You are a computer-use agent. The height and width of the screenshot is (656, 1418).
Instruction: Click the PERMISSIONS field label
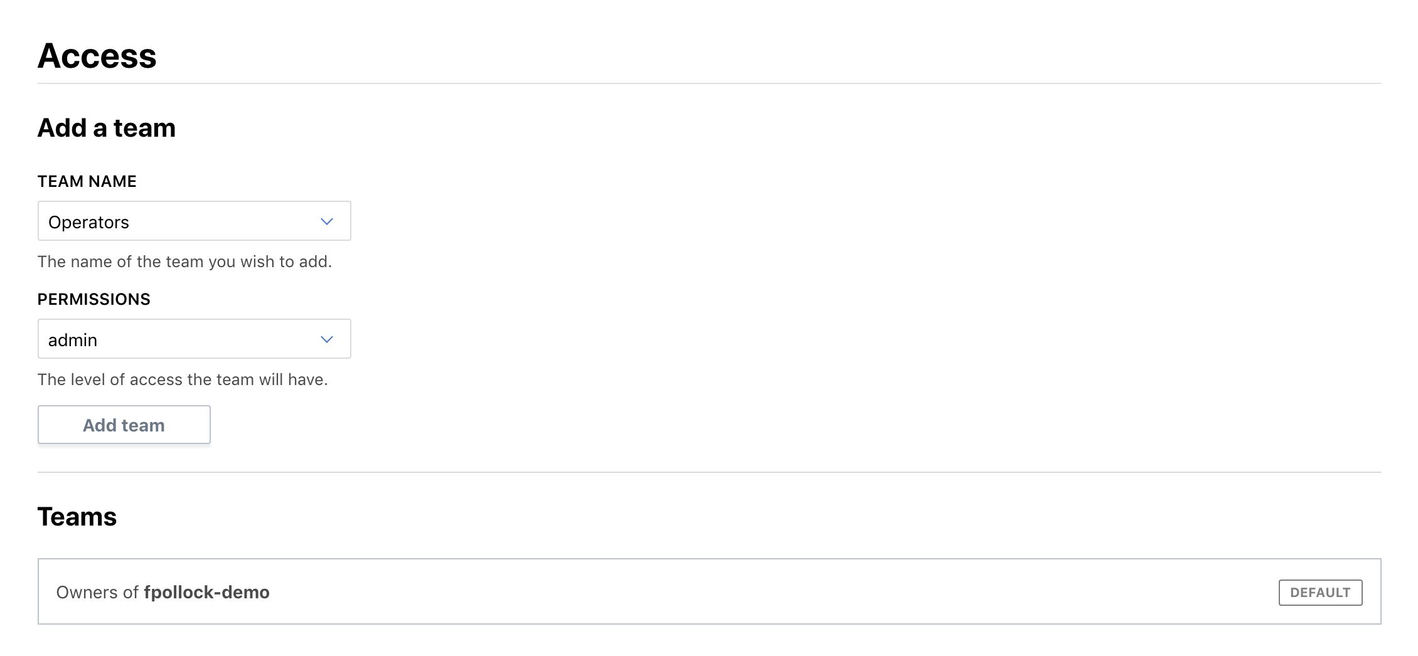click(94, 299)
